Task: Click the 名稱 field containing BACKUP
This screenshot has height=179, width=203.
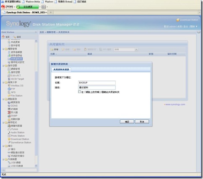Action: [x=97, y=83]
